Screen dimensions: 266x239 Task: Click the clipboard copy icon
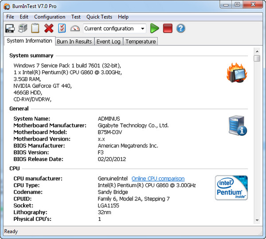[x=35, y=29]
